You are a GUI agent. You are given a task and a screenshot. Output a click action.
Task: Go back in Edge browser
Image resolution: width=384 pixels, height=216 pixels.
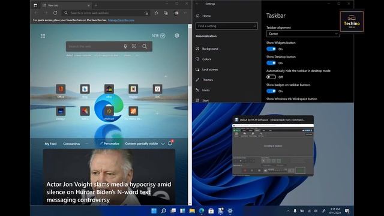click(36, 13)
